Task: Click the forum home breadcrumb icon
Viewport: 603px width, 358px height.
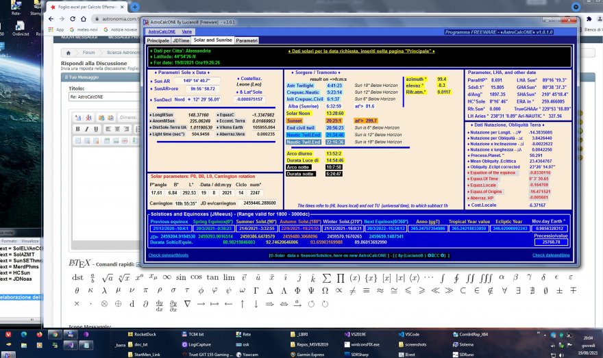Action: coord(68,52)
